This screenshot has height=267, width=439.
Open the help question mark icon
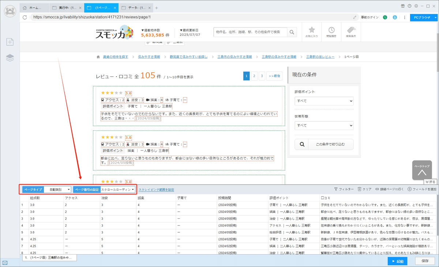[409, 6]
